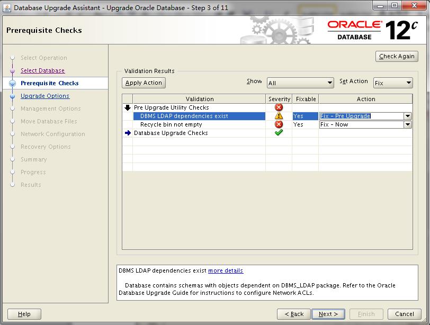Open the Set Action dropdown

393,83
